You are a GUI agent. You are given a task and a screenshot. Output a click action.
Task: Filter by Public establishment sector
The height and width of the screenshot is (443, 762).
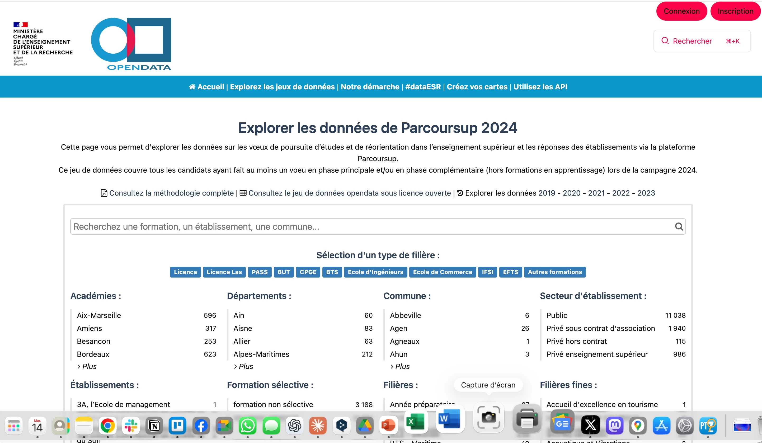point(557,315)
